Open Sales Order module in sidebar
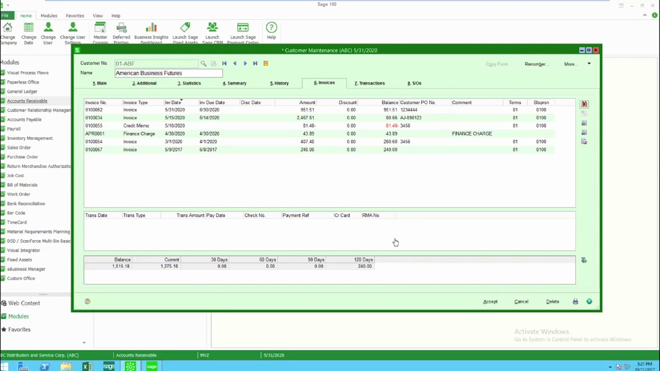Image resolution: width=660 pixels, height=371 pixels. coord(19,147)
